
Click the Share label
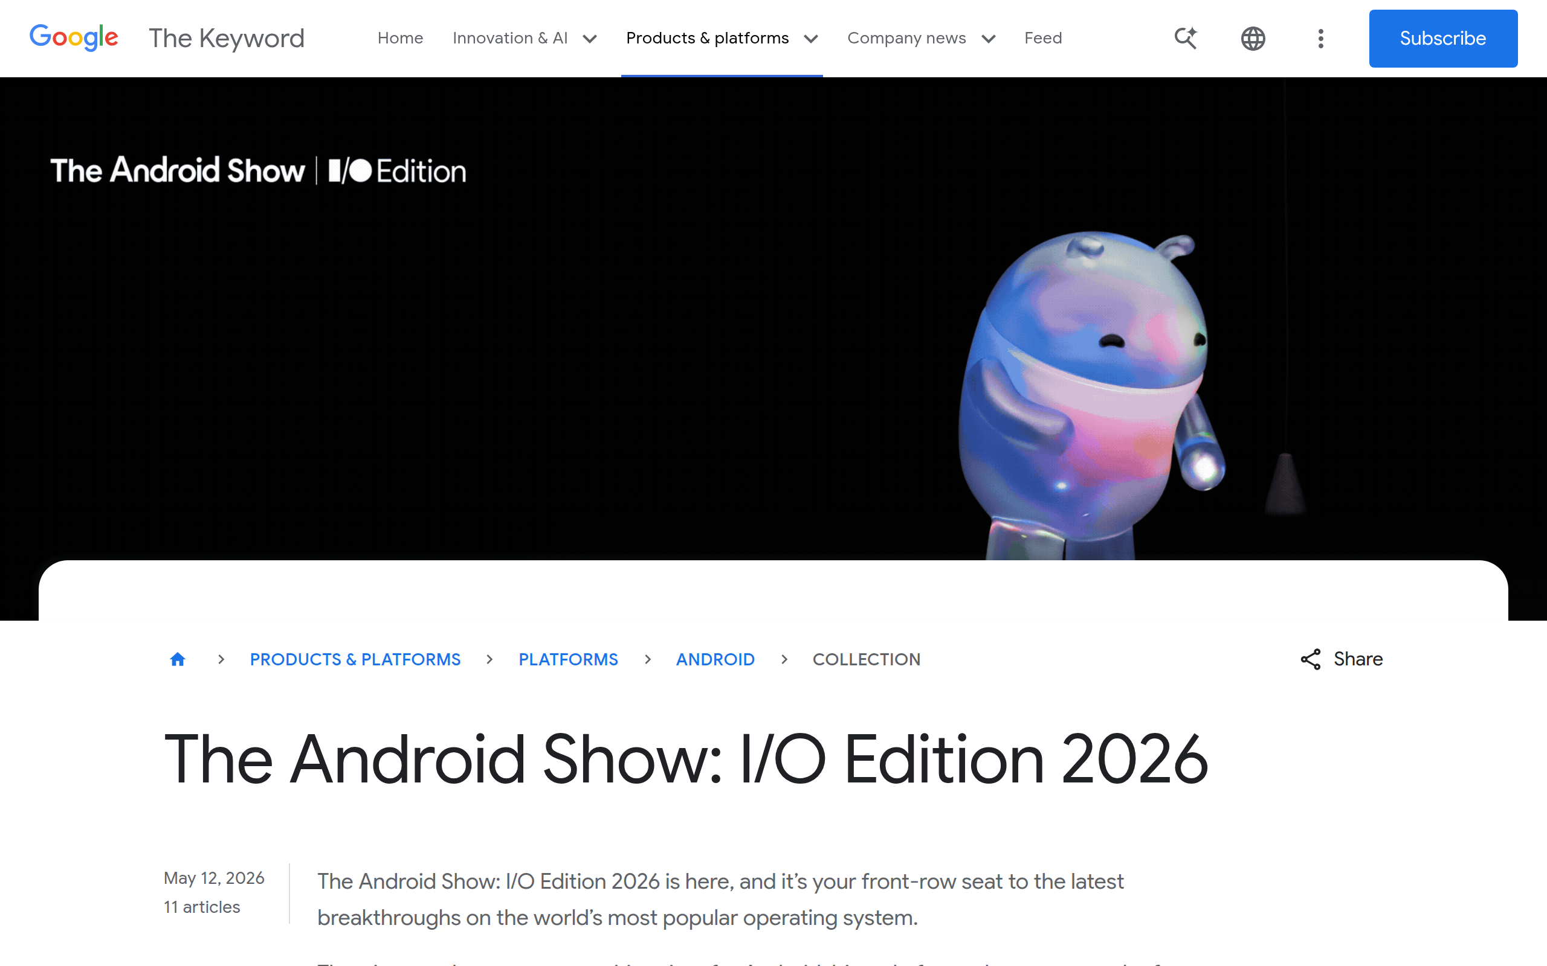click(x=1358, y=659)
